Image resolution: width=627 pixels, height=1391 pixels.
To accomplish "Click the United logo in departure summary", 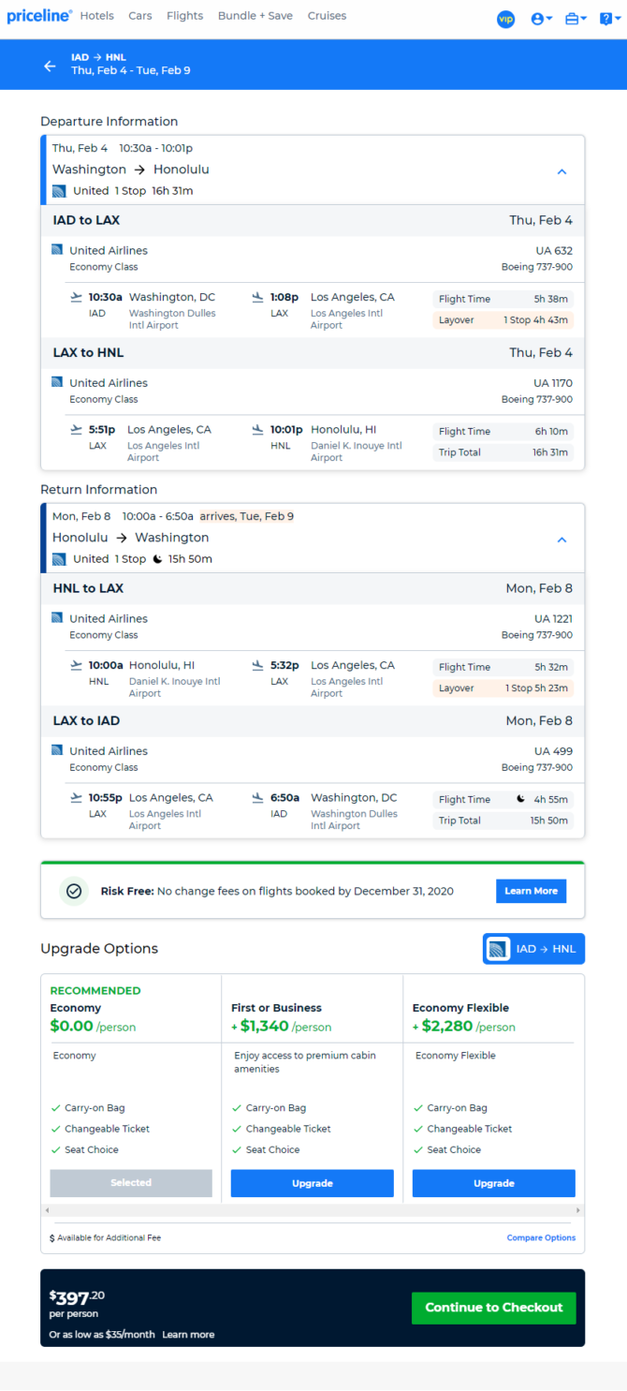I will click(59, 191).
